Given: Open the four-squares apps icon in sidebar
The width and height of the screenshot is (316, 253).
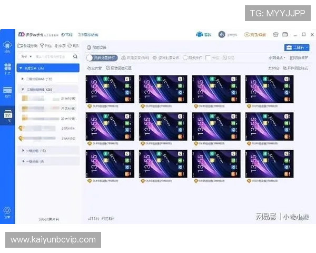Looking at the screenshot, I should (x=7, y=67).
